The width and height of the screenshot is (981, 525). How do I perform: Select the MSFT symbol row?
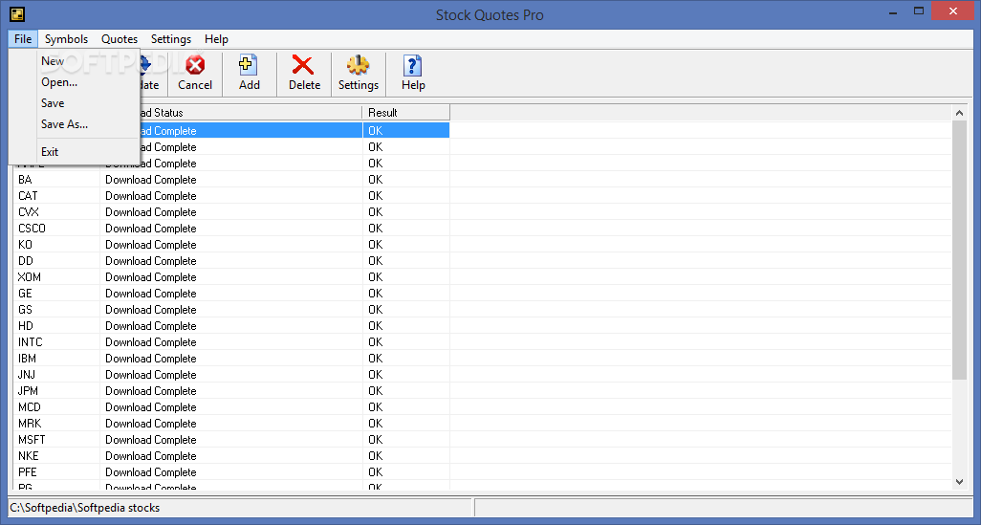point(231,440)
